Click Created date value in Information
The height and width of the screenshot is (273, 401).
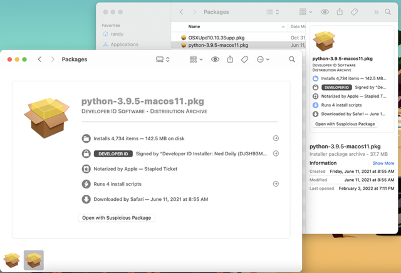click(362, 172)
